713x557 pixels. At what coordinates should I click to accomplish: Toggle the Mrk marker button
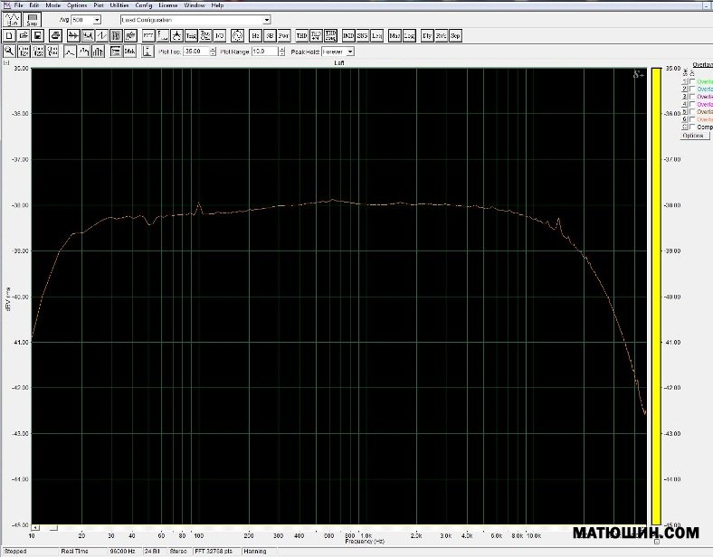tap(129, 52)
